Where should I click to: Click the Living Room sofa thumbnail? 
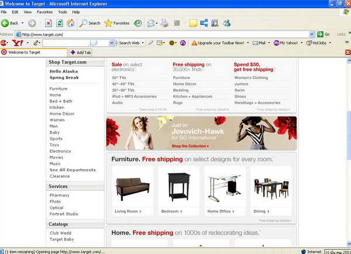[x=133, y=188]
